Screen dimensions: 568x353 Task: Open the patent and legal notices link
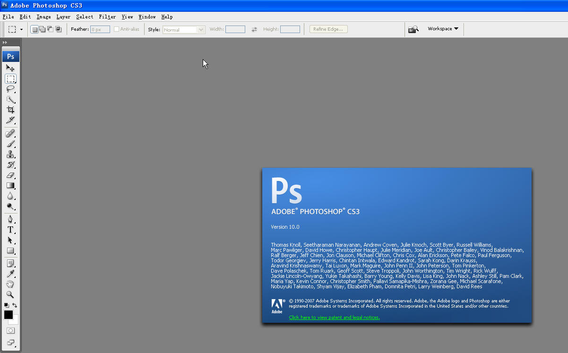335,318
